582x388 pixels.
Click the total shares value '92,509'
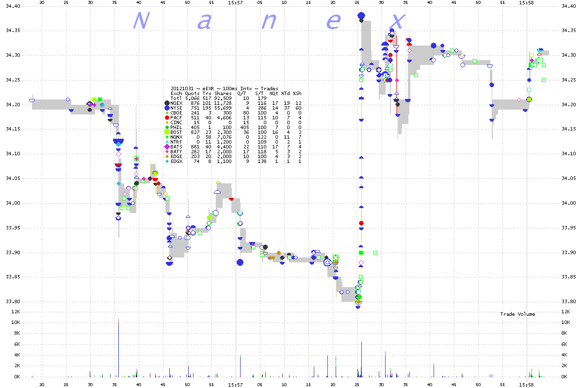point(223,98)
